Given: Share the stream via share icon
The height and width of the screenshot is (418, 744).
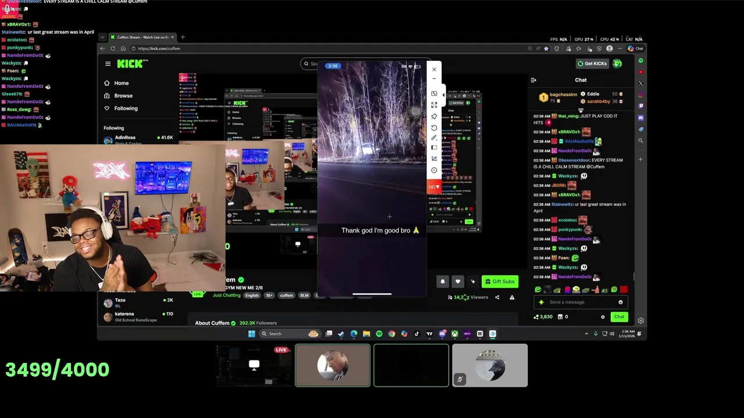Looking at the screenshot, I should coord(497,297).
